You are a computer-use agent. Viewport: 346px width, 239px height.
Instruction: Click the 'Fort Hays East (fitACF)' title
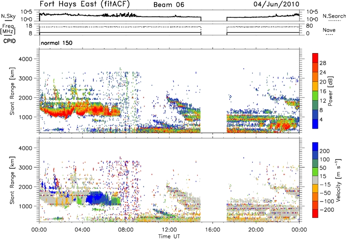click(x=85, y=4)
